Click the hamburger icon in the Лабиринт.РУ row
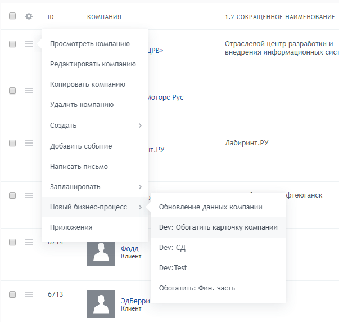This screenshot has width=339, height=322. pyautogui.click(x=29, y=143)
